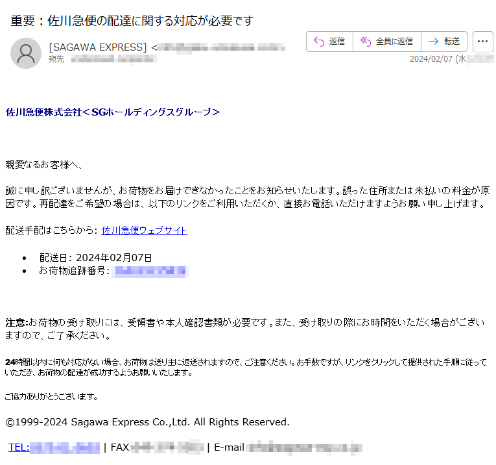Click the date 2024/02/07 in header
Viewport: 496px width, 465px height.
click(x=431, y=59)
